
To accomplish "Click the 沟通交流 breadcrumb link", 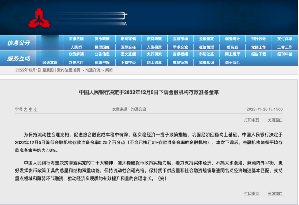I will tap(93, 70).
